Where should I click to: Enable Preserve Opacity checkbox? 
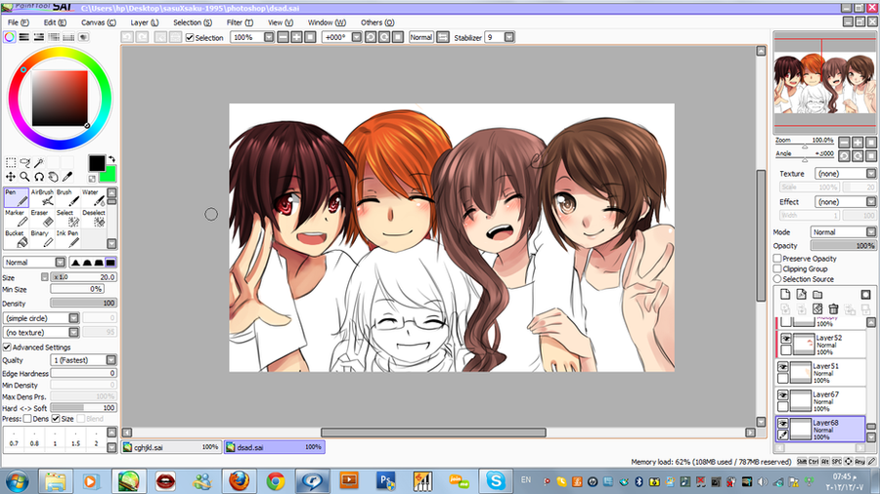(777, 258)
